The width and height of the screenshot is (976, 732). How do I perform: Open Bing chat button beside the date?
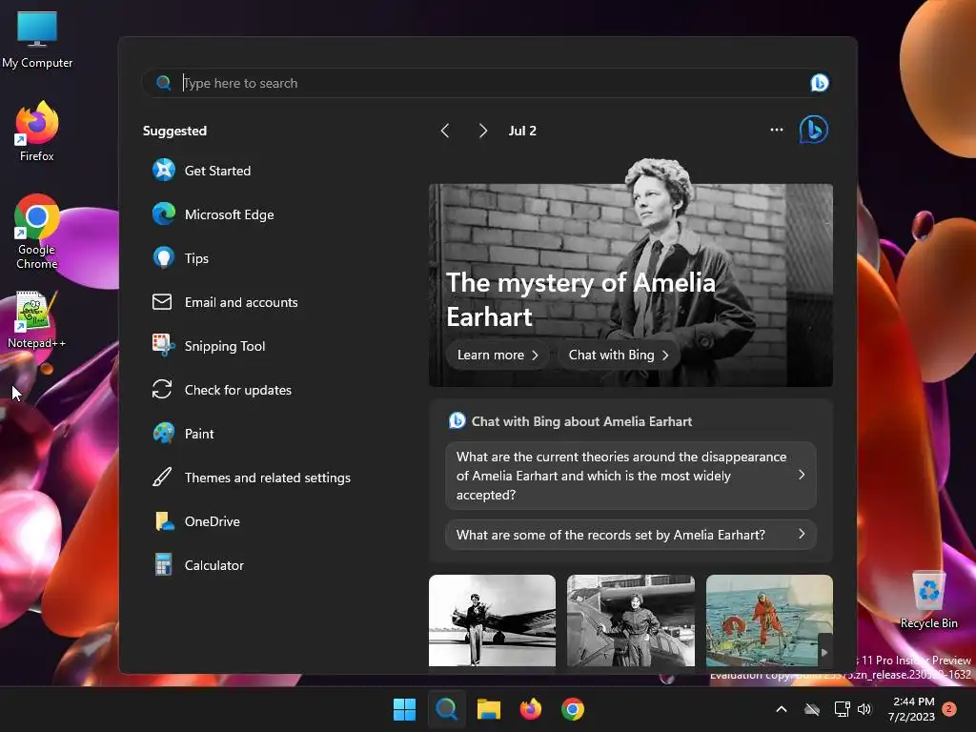tap(813, 130)
